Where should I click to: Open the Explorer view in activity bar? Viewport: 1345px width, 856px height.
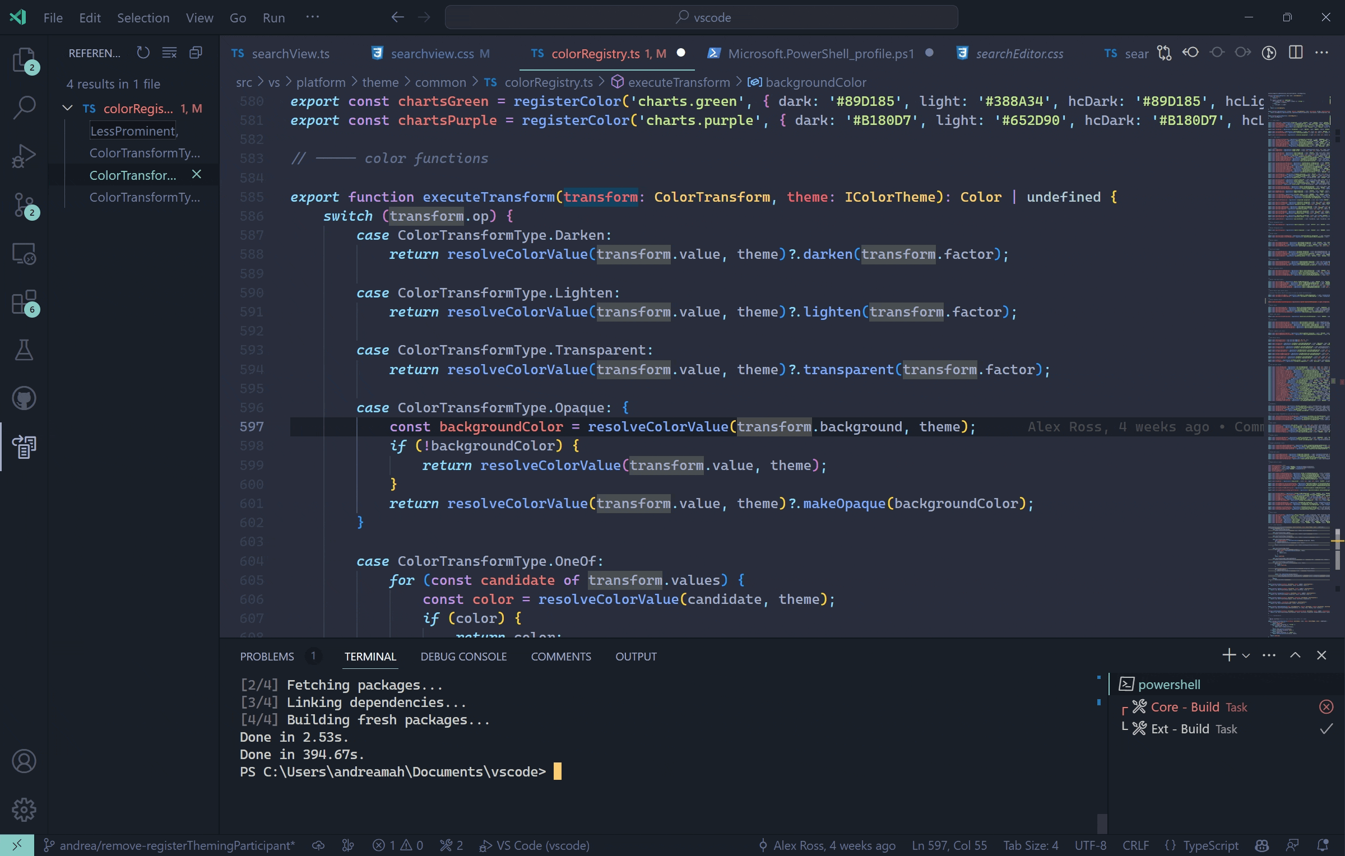tap(24, 60)
